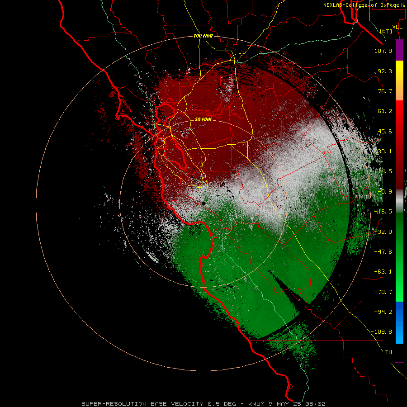Pick the purple segment of the velocity color bar

(x=399, y=50)
